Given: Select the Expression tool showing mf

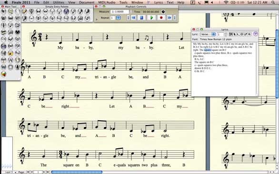Looking at the screenshot, I should pos(10,39).
